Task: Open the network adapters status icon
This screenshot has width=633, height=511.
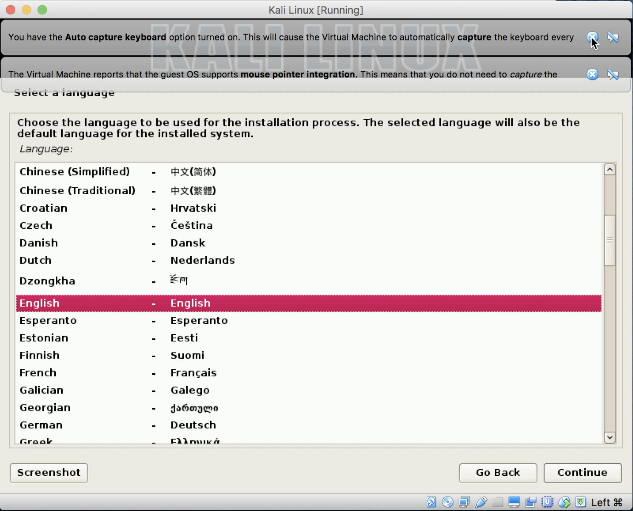Action: [x=464, y=502]
